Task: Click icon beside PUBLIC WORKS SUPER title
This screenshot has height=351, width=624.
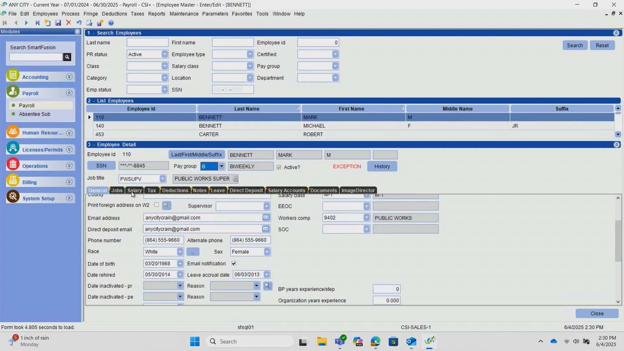Action: (235, 179)
